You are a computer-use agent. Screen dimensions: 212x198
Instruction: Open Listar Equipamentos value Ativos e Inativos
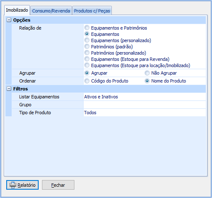pyautogui.click(x=145, y=97)
